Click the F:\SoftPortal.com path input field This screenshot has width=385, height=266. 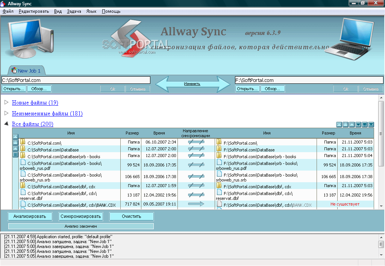(x=309, y=80)
